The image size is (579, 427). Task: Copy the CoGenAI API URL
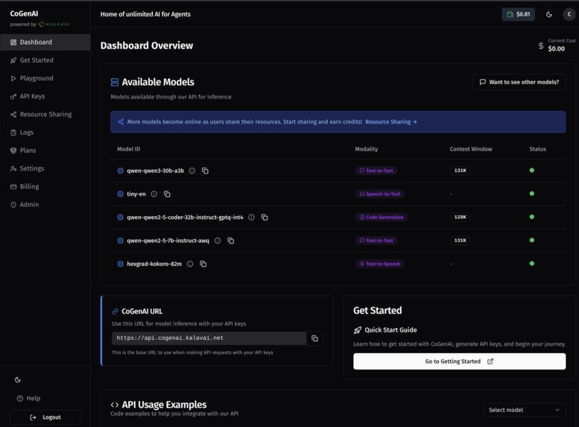coord(314,338)
